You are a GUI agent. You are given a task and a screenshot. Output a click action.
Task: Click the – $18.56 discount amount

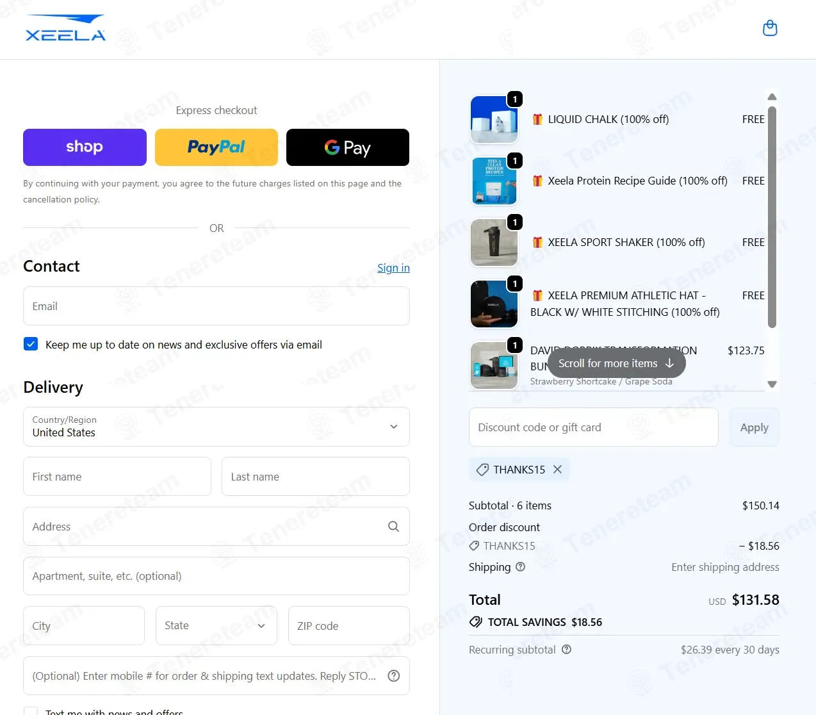pyautogui.click(x=759, y=546)
